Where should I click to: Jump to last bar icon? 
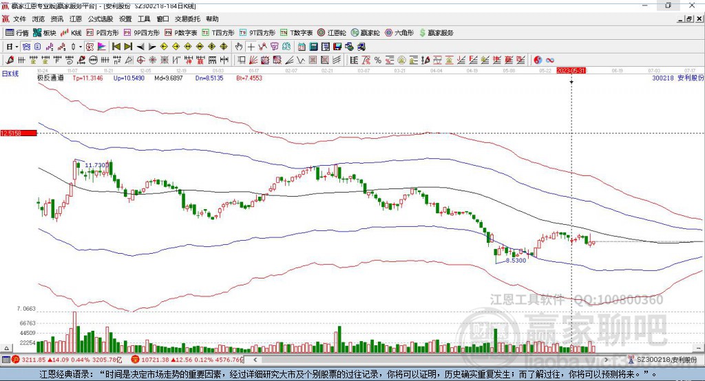[x=128, y=47]
